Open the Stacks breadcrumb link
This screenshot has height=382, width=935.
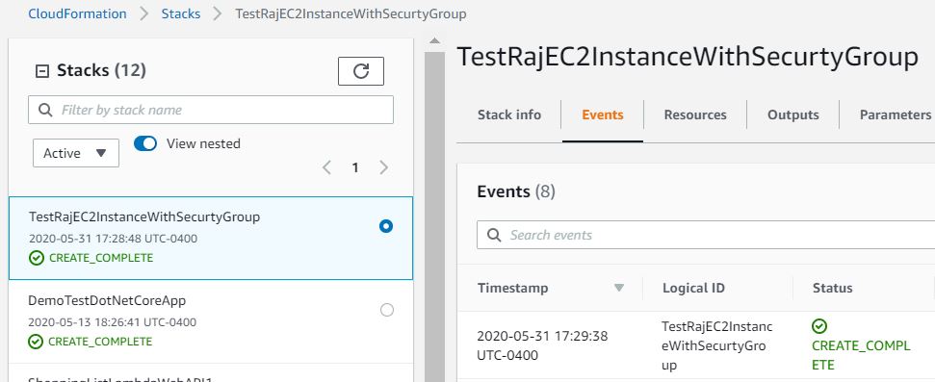pos(181,13)
